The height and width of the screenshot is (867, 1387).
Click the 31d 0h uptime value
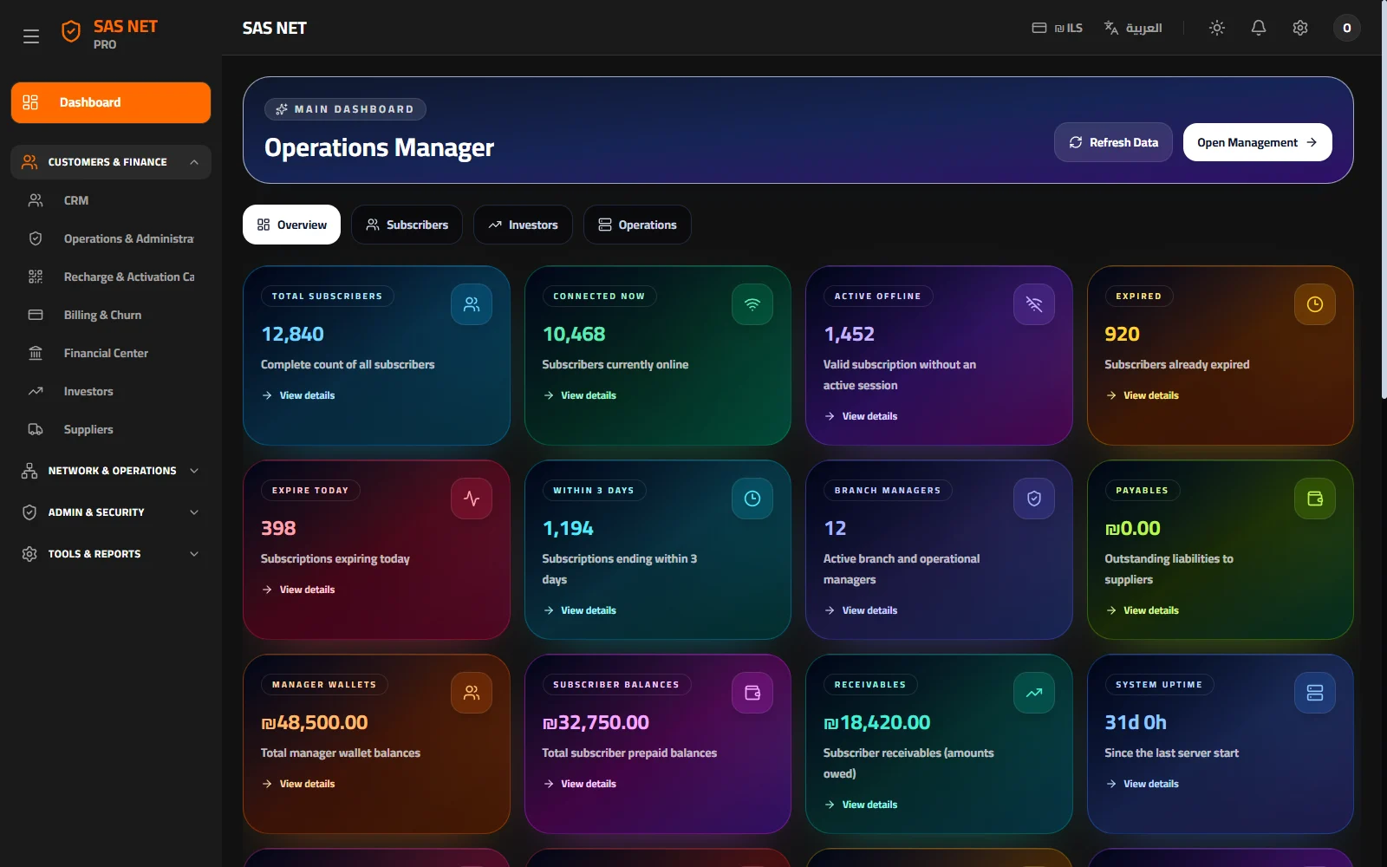pos(1136,722)
